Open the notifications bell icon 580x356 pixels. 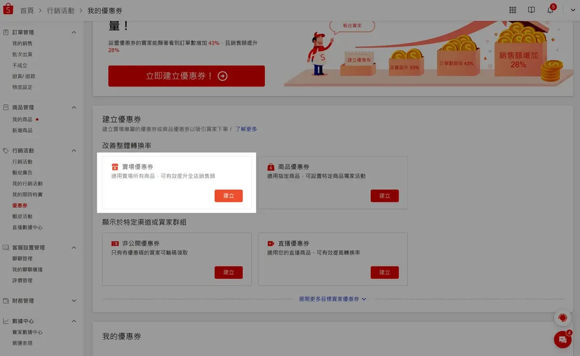point(550,10)
